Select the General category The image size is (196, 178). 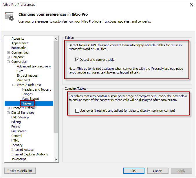17,136
